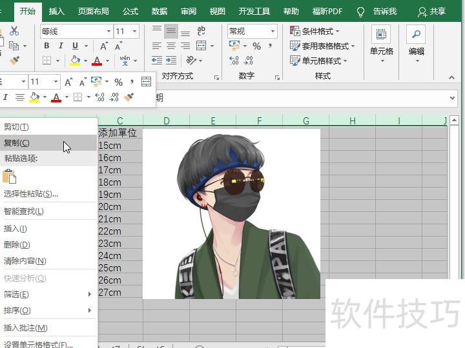
Task: Switch to 插入 ribbon tab
Action: tap(56, 11)
